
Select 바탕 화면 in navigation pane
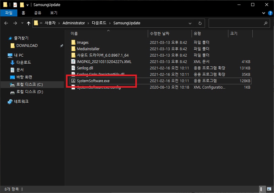click(24, 77)
